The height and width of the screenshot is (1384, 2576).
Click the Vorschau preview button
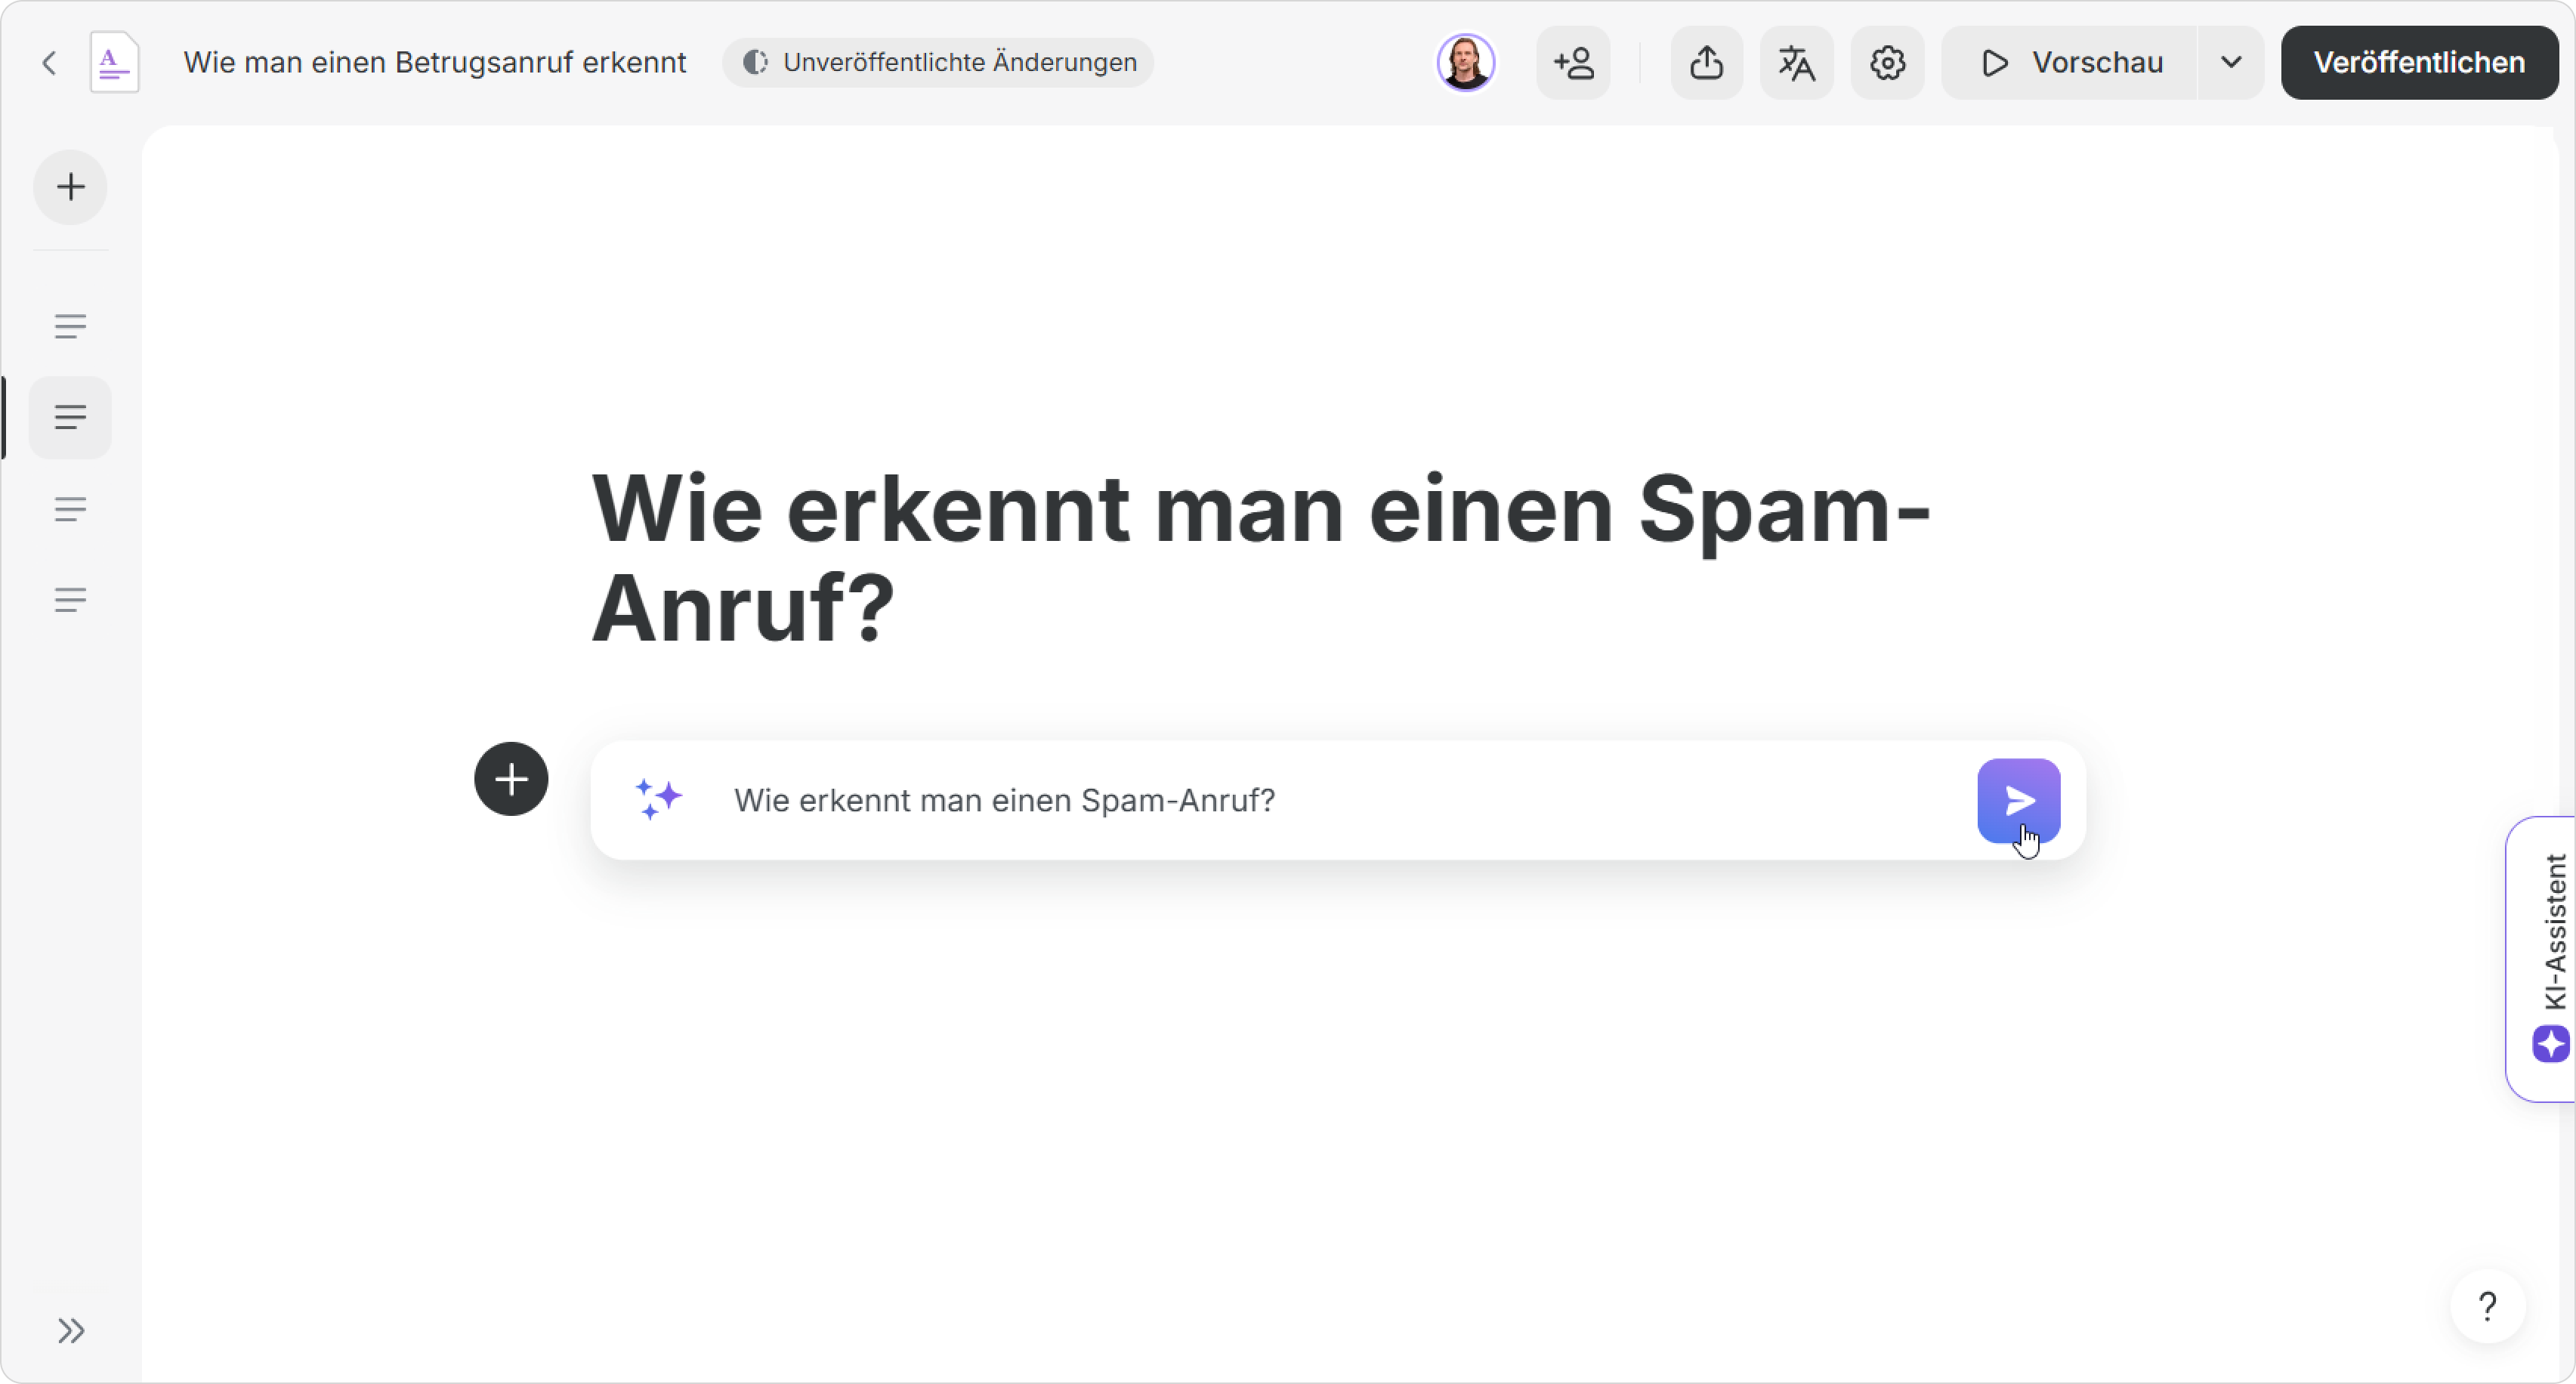2070,63
